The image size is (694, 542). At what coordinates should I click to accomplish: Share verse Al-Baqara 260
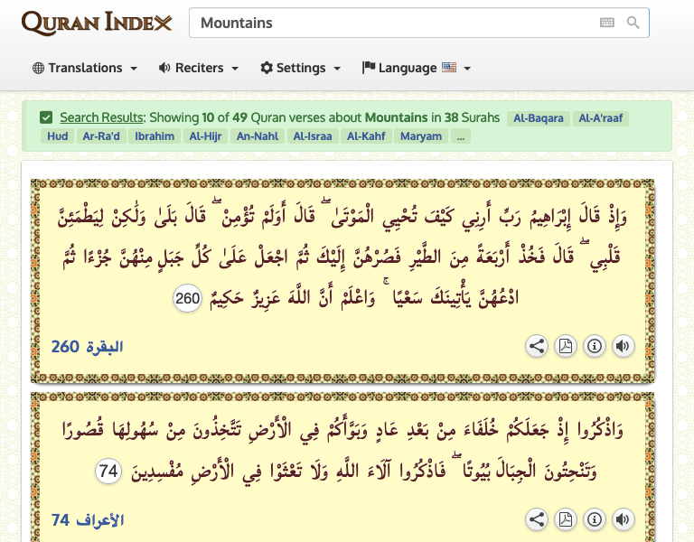537,346
